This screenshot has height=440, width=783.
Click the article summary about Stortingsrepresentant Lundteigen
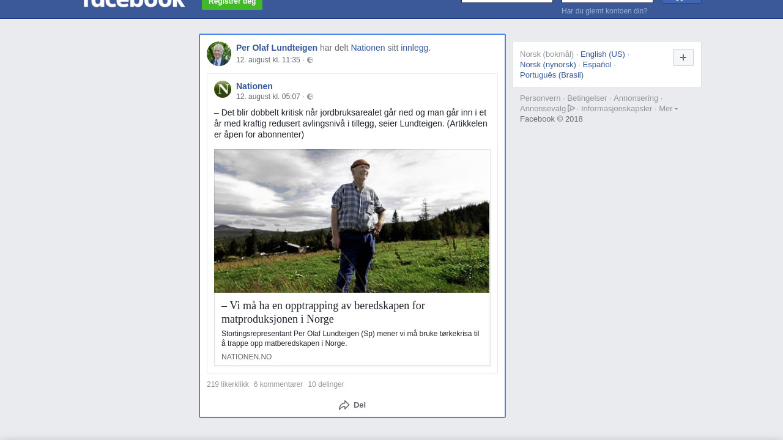(351, 339)
